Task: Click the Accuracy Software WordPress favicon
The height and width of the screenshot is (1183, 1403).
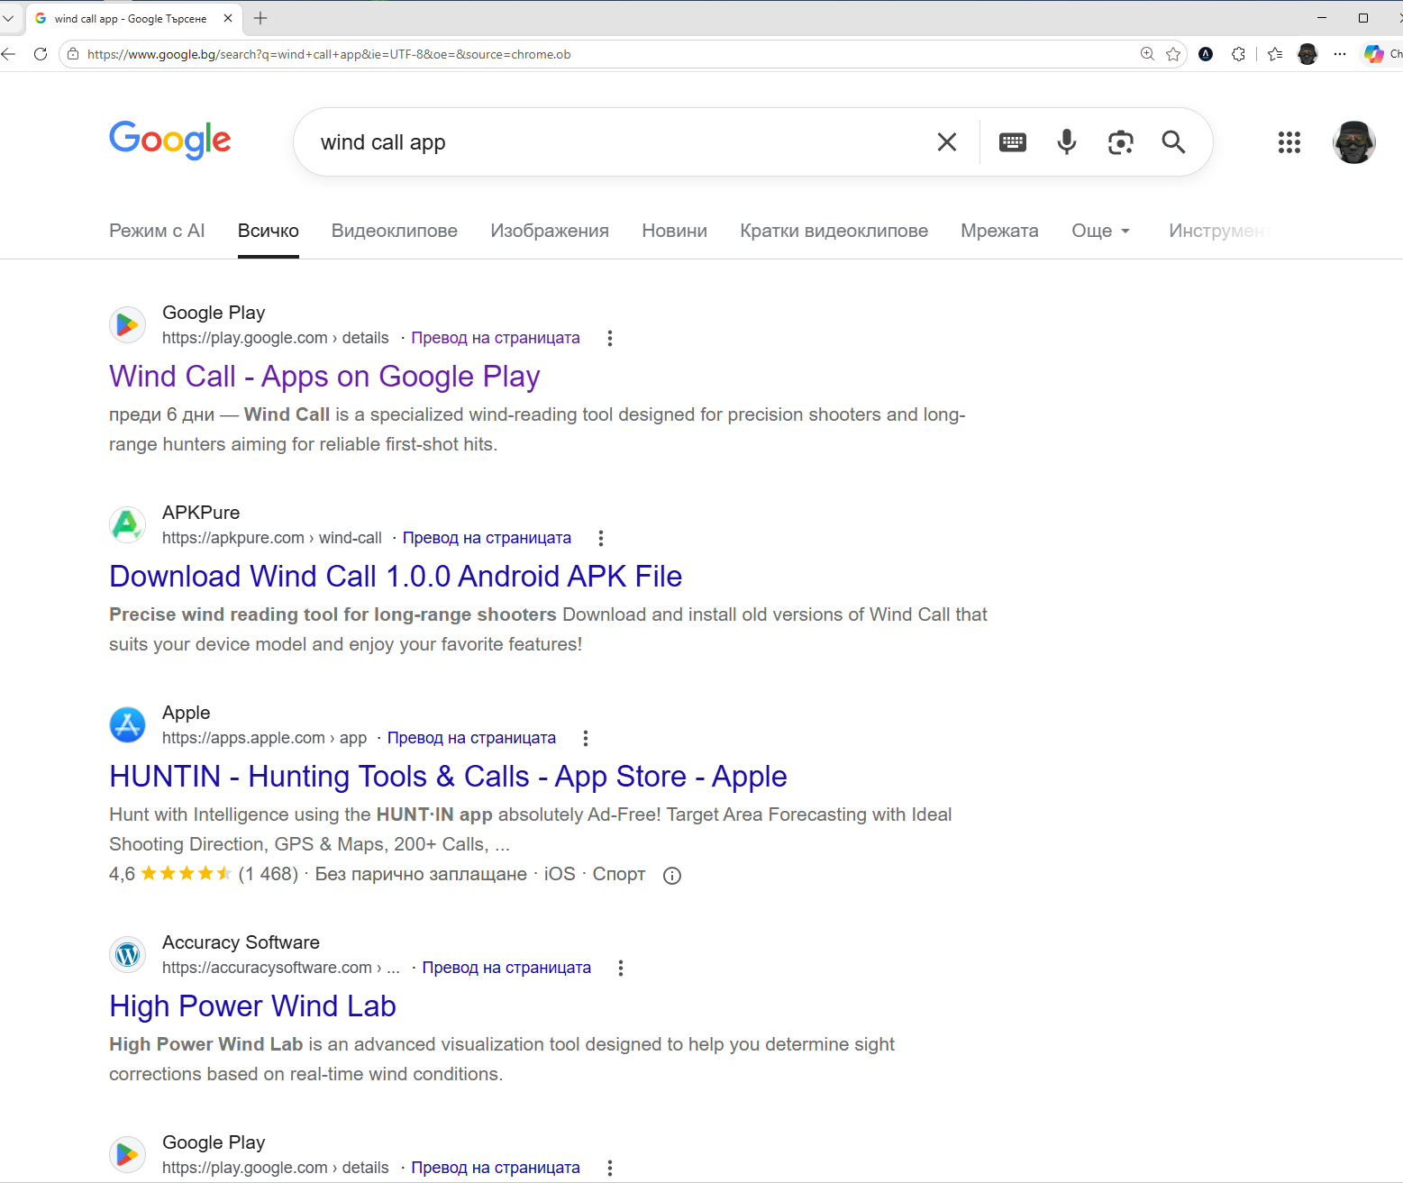Action: [127, 954]
